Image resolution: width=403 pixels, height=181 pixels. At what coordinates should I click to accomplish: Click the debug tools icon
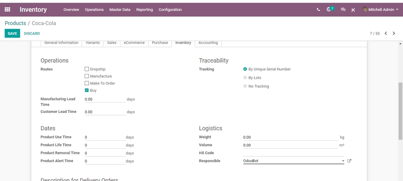353,9
